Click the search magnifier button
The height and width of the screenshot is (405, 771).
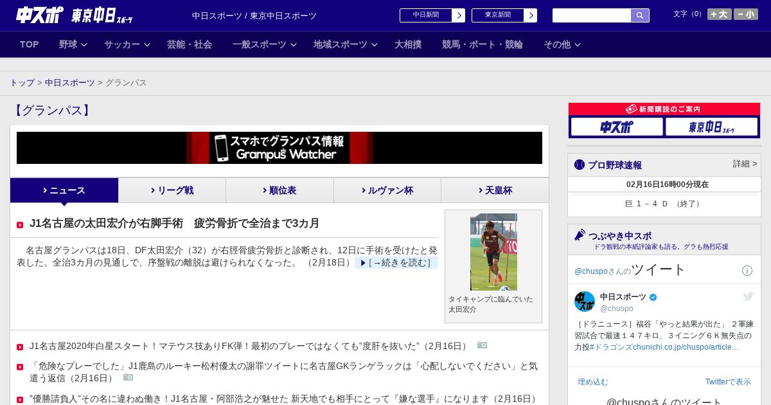640,15
